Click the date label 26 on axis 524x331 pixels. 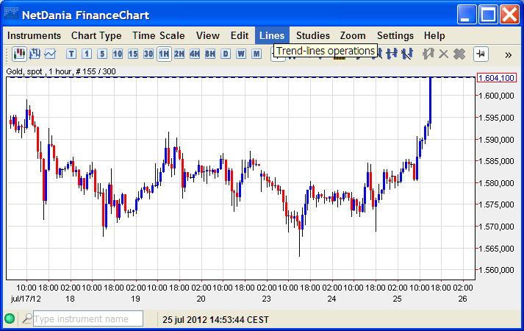[462, 299]
